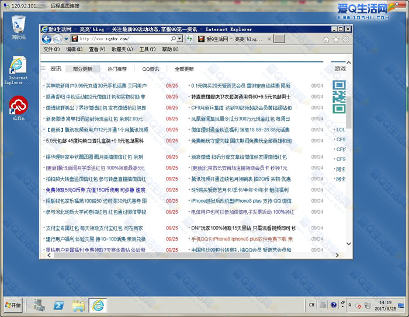This screenshot has height=317, width=409.
Task: Select the 部分更新 tab
Action: (x=82, y=69)
